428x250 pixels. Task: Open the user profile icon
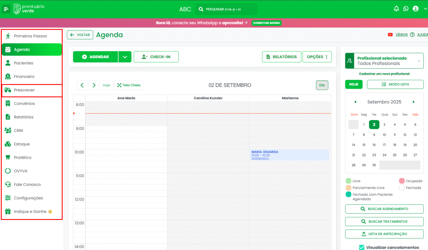[x=415, y=9]
